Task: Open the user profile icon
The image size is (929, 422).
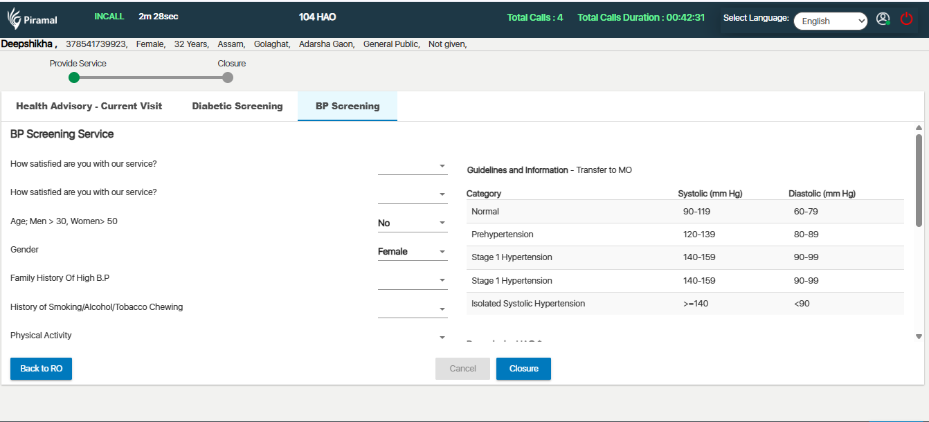Action: coord(883,19)
